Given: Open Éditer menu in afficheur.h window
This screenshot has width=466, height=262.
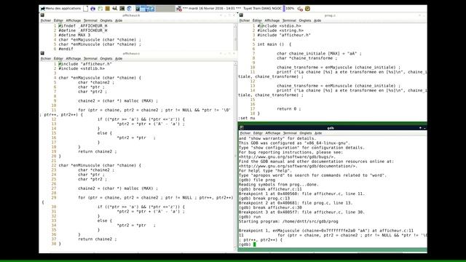Looking at the screenshot, I should [x=58, y=20].
